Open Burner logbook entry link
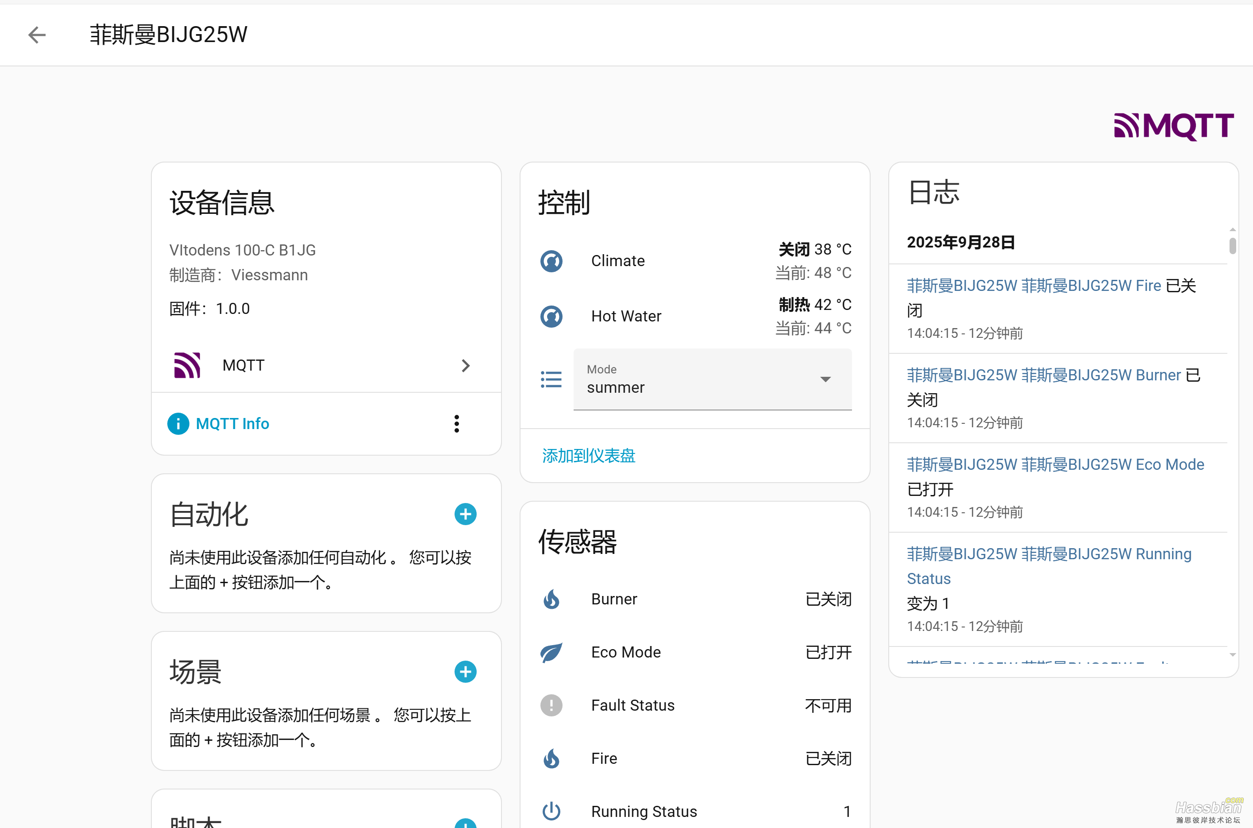The image size is (1253, 828). 1044,375
